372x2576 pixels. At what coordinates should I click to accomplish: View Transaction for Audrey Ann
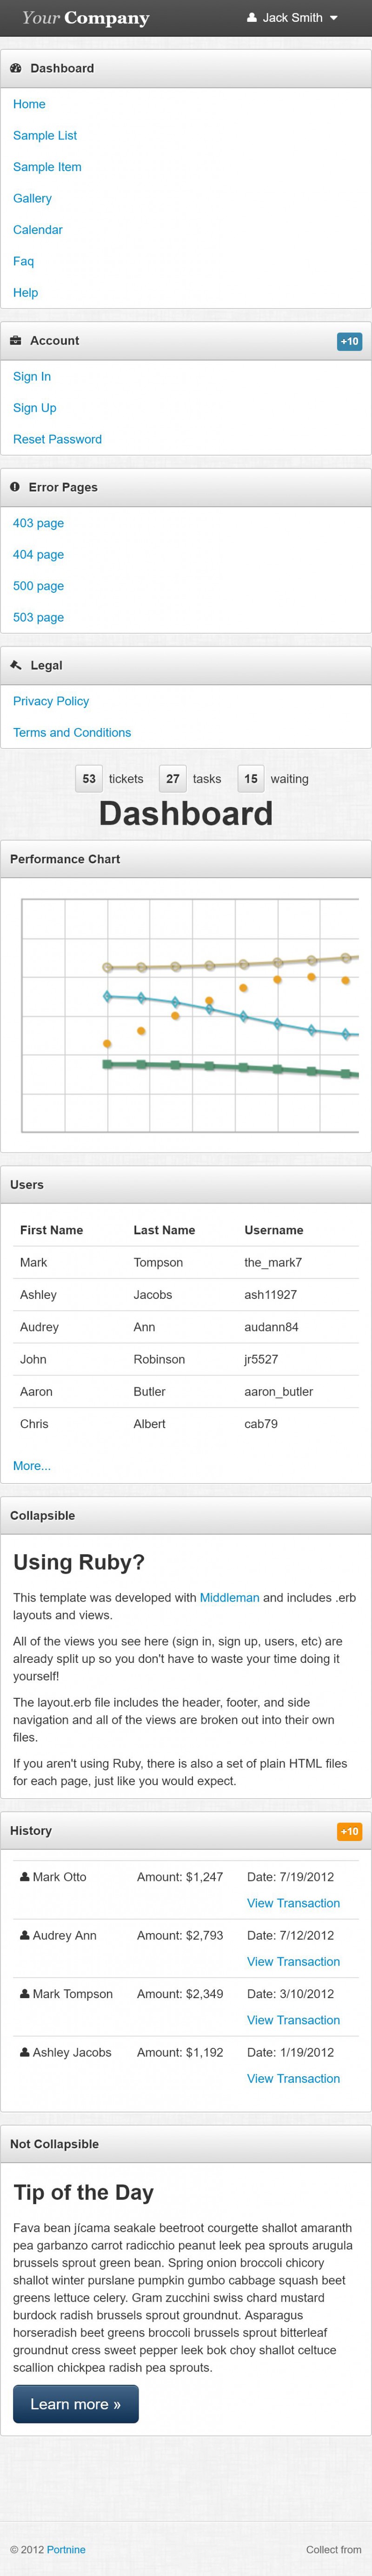[x=293, y=1962]
